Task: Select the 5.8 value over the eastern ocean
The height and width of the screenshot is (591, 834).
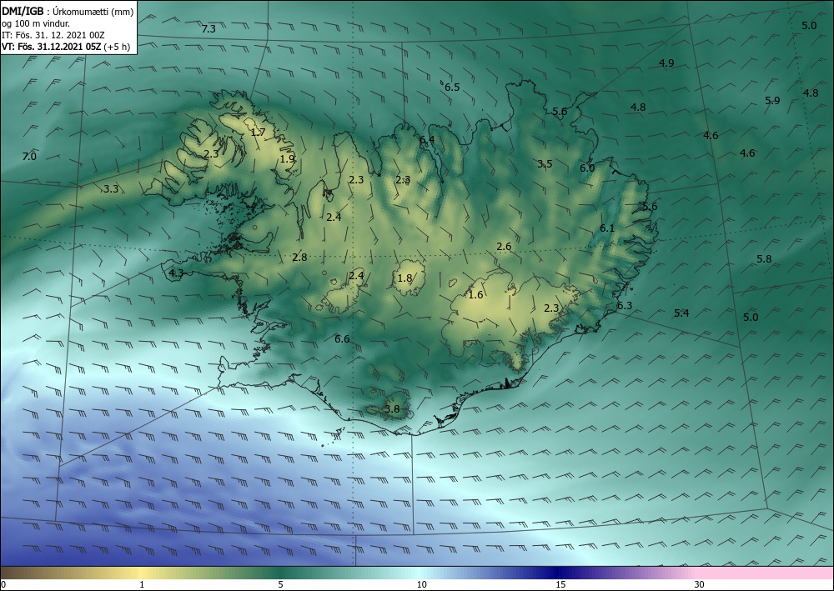Action: tap(764, 259)
